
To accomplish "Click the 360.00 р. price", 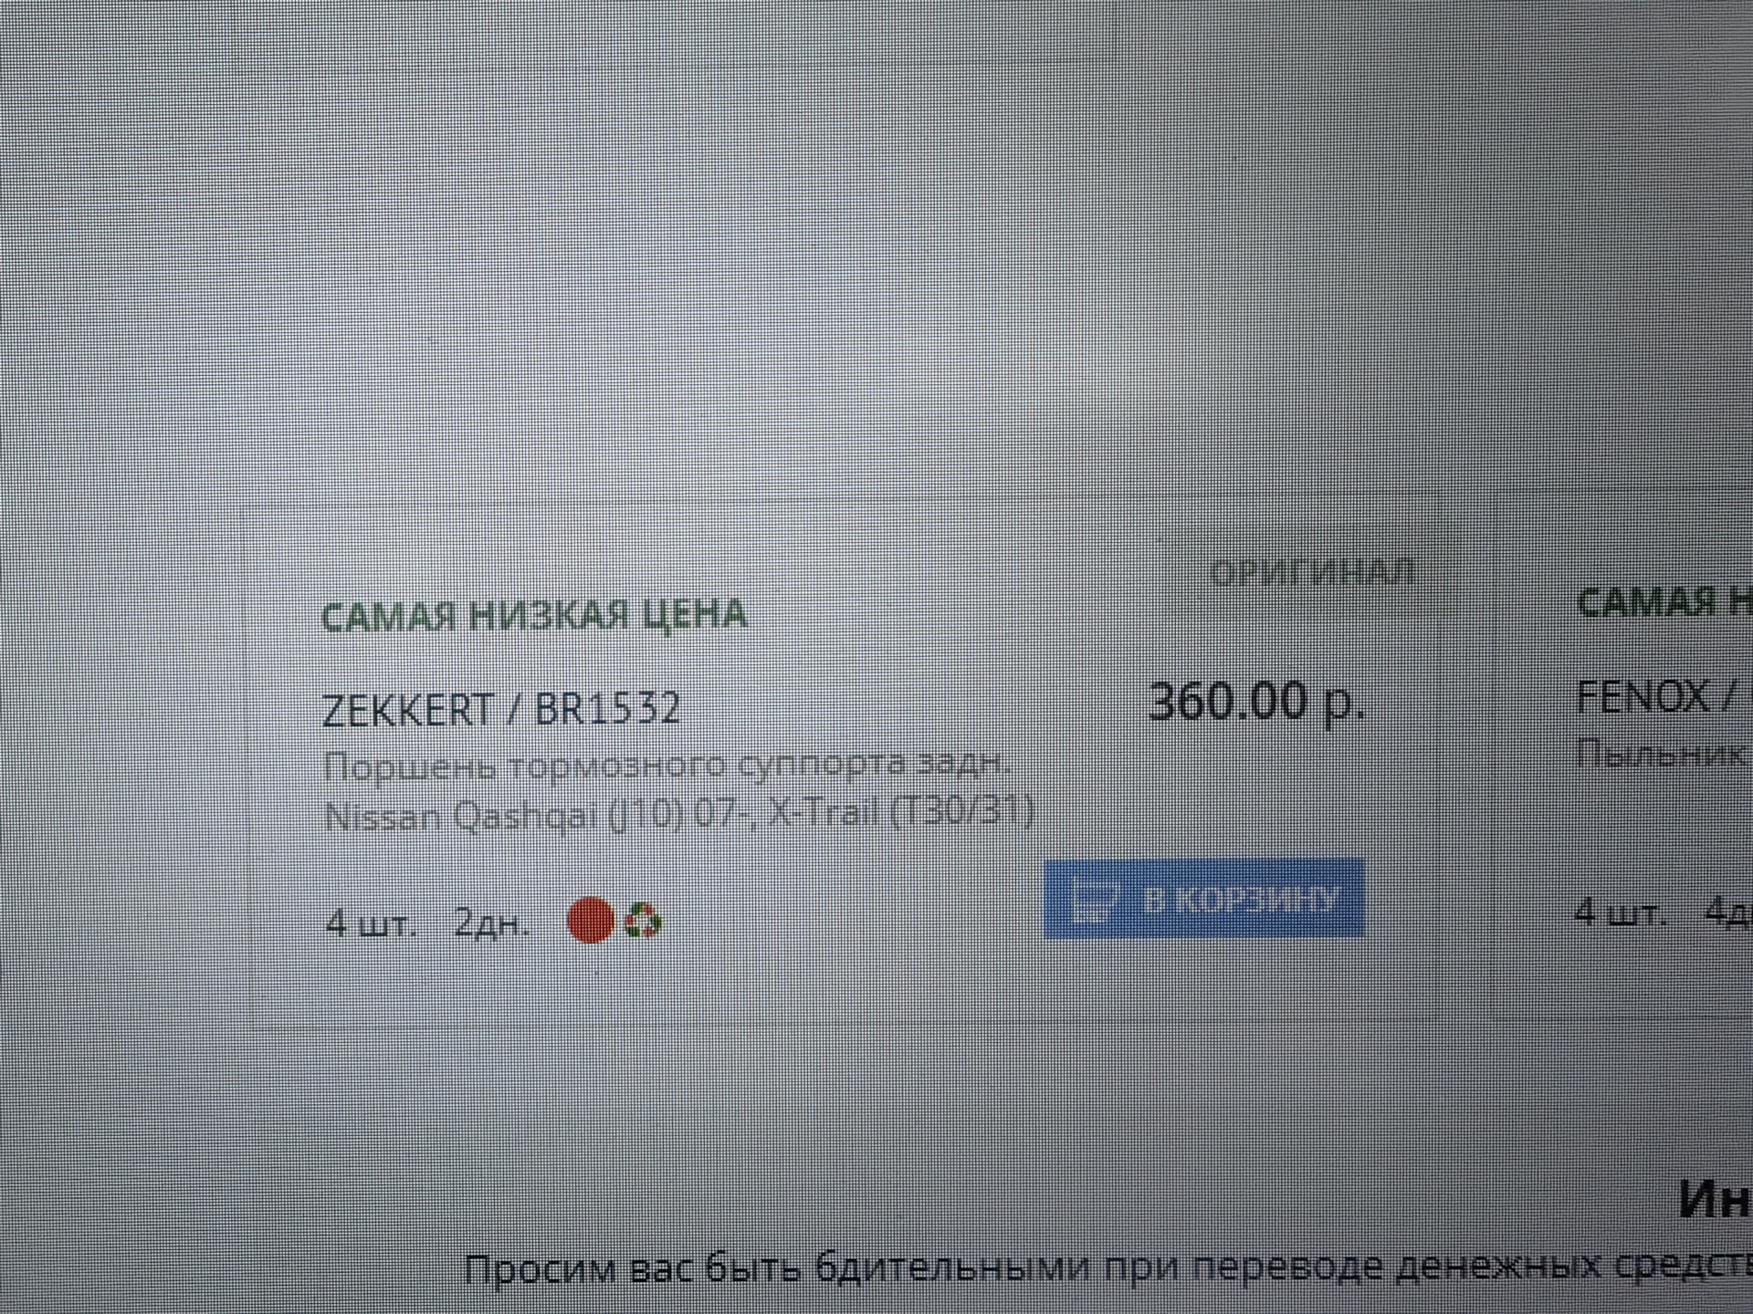I will click(x=1256, y=703).
